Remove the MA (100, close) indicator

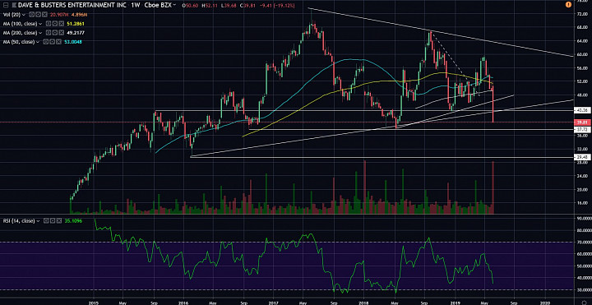[61, 23]
